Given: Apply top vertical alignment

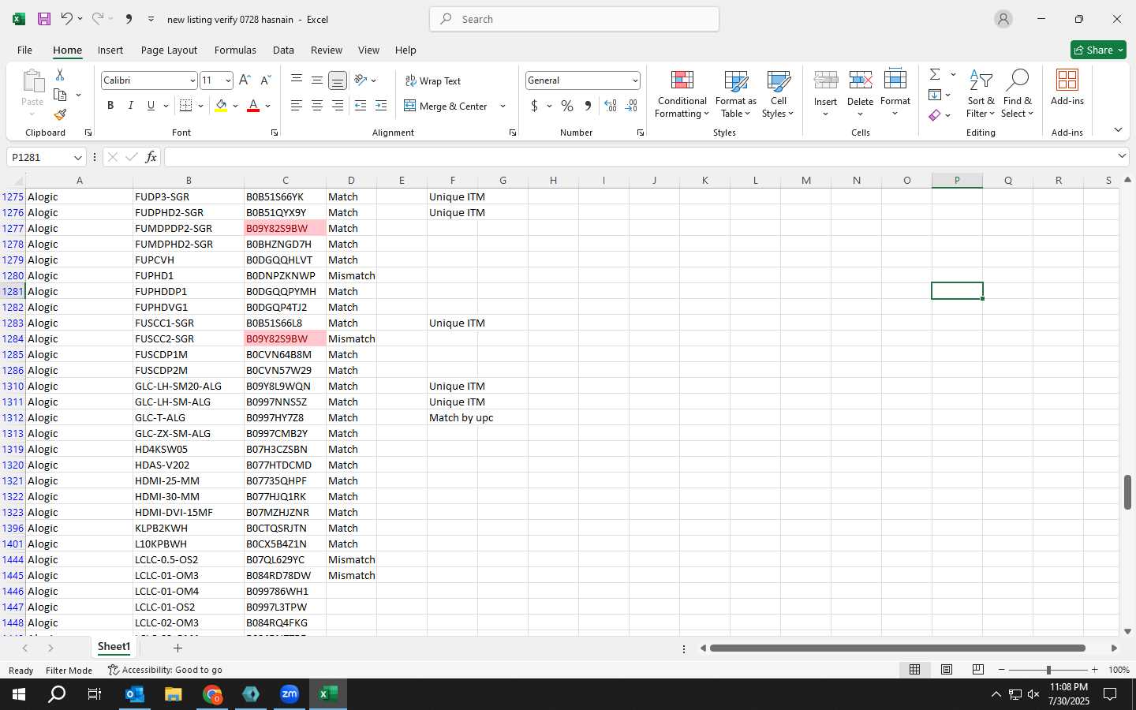Looking at the screenshot, I should 297,80.
